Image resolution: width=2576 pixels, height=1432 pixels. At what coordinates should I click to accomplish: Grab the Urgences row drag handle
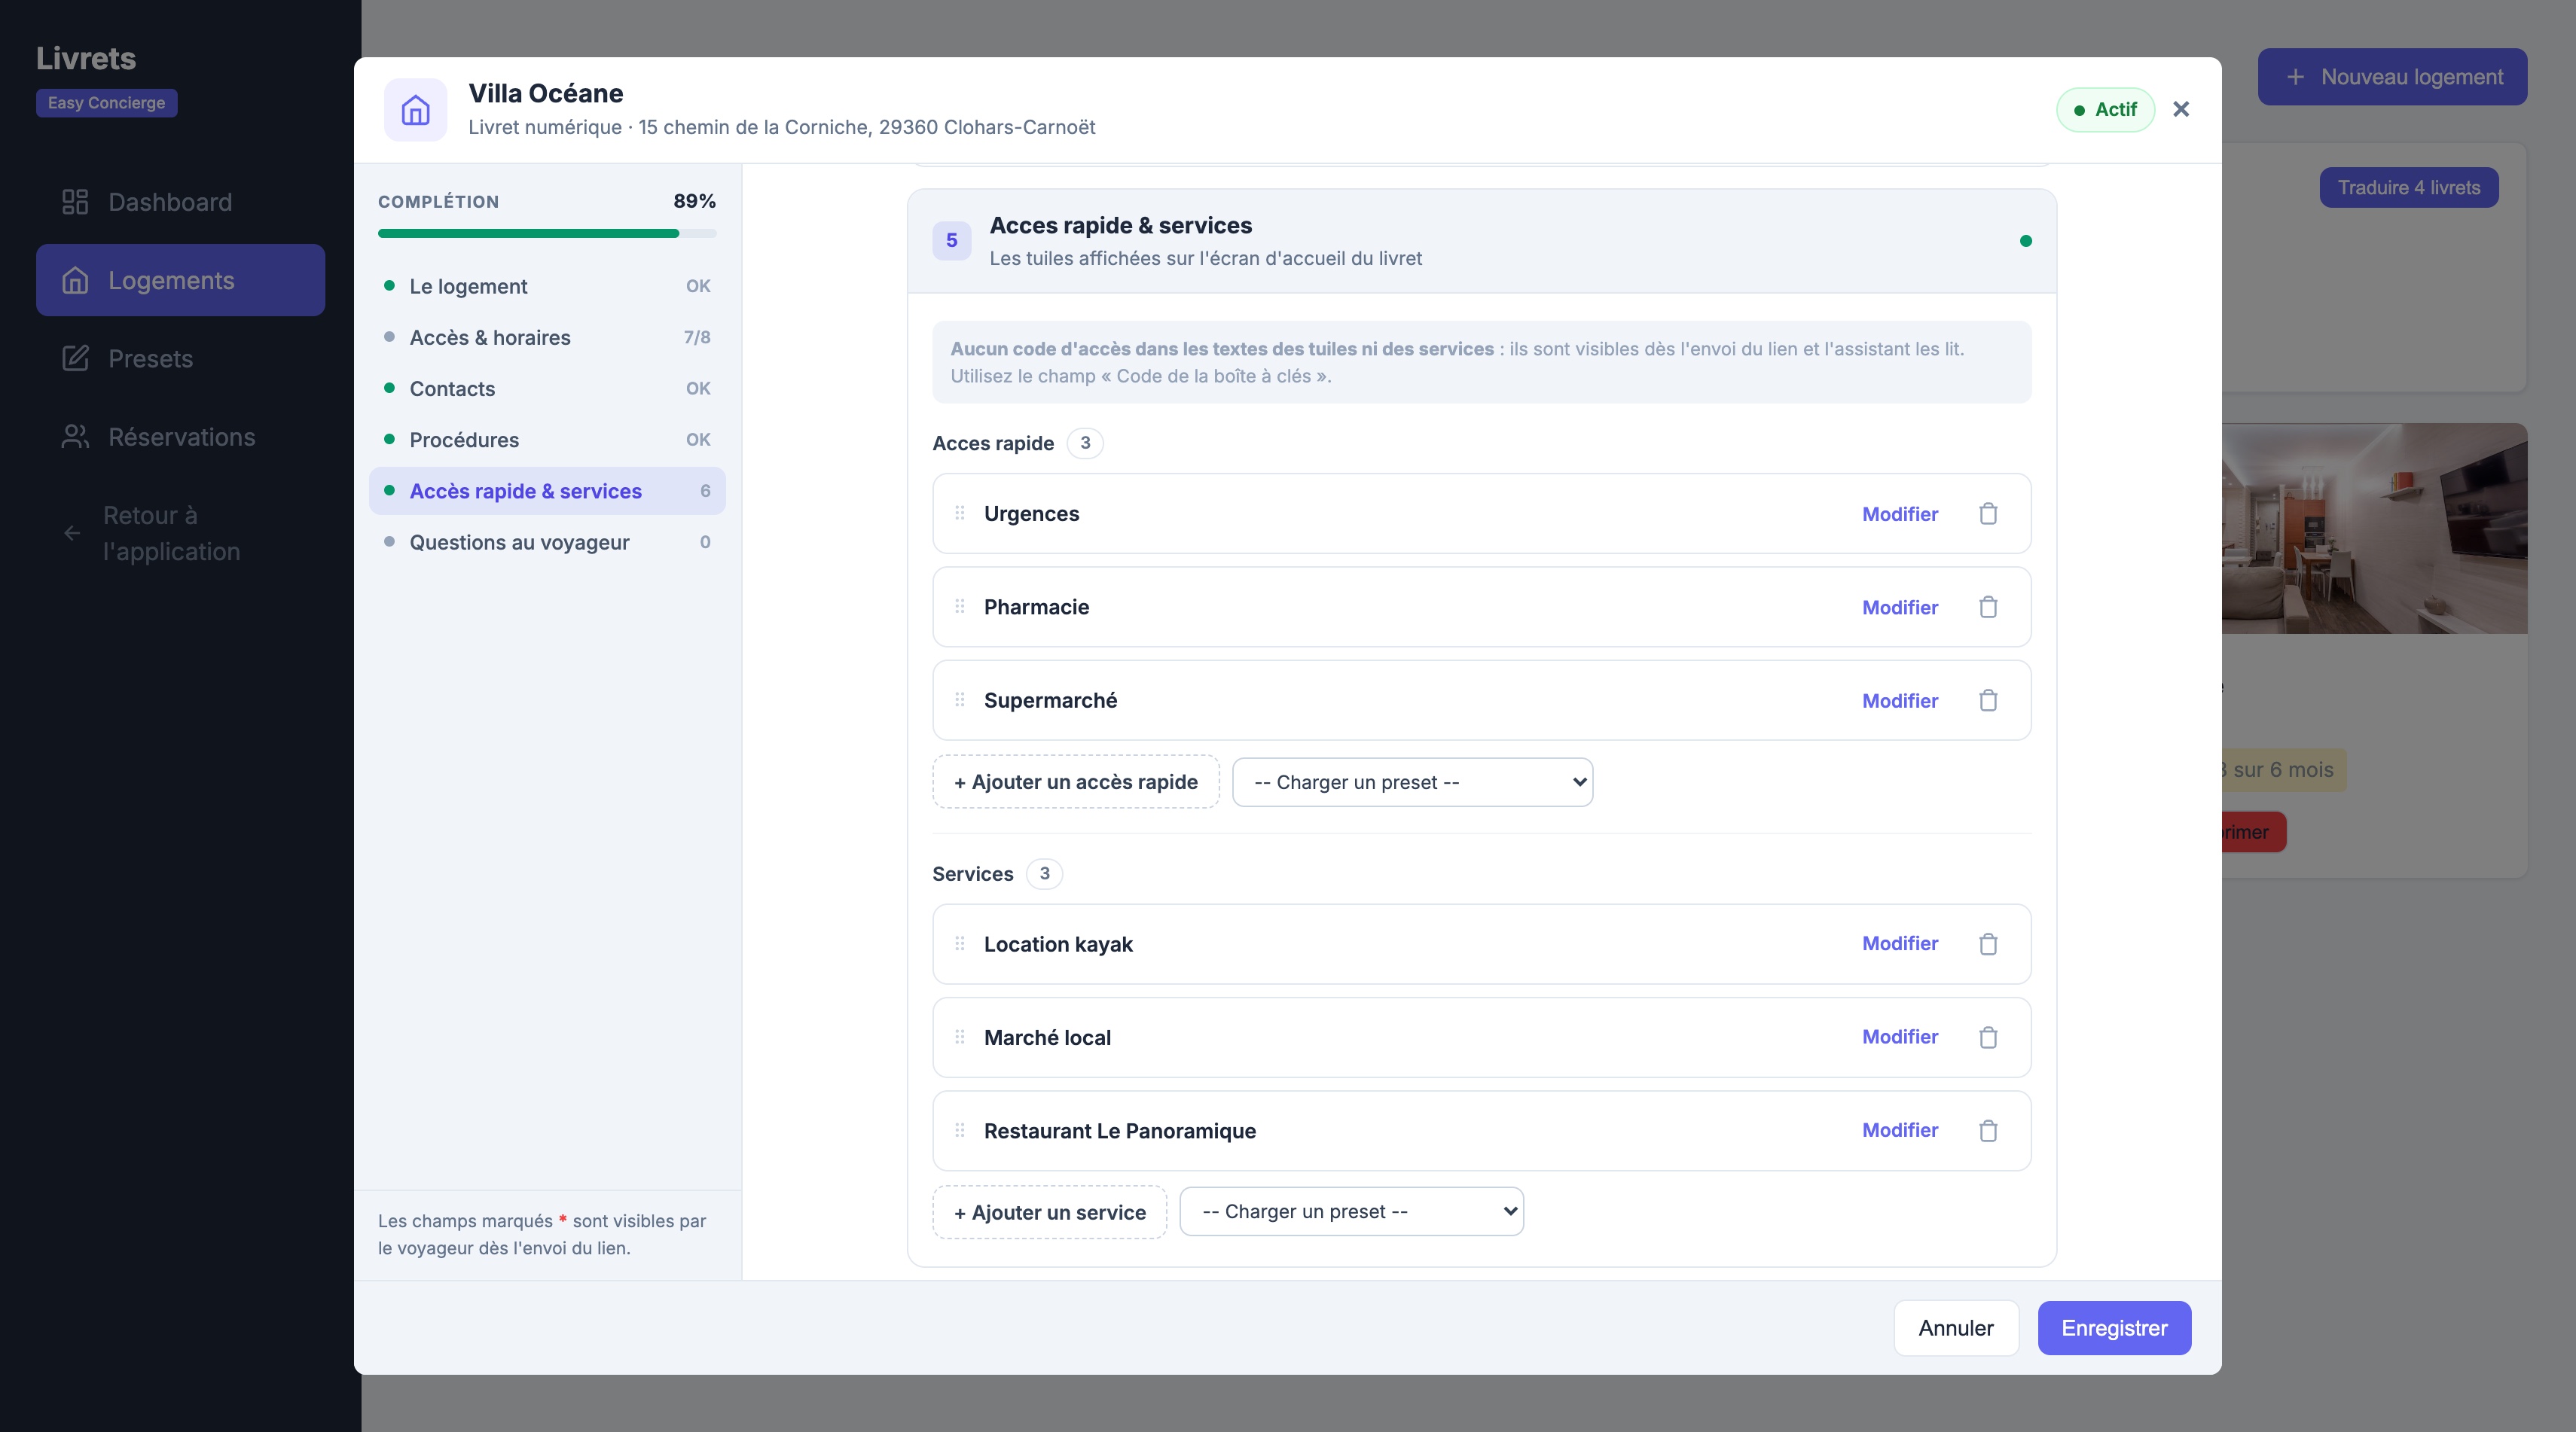960,513
